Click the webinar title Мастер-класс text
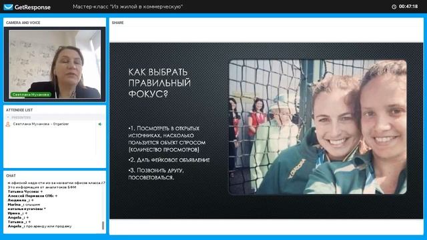 (127, 7)
